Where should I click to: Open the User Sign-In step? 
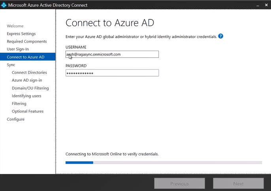click(18, 49)
